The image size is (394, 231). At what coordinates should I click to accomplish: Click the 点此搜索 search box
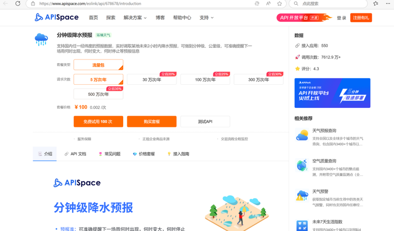(x=328, y=3)
